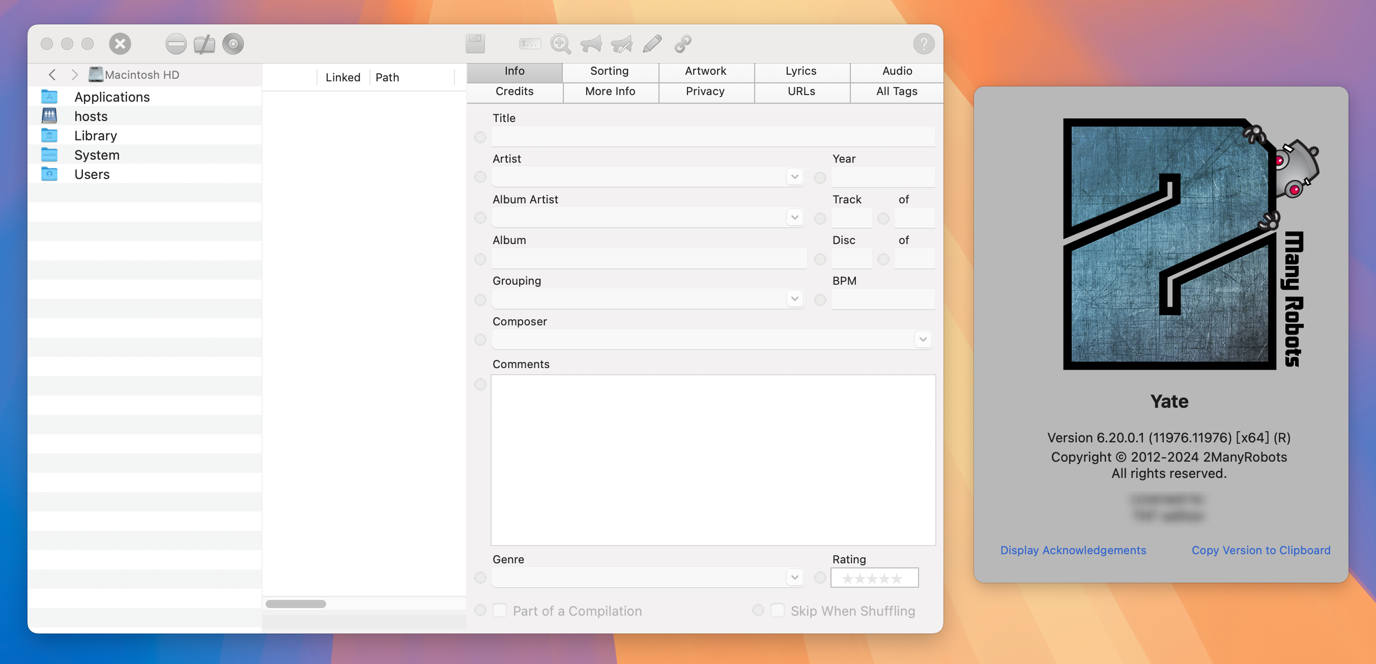Toggle the Year field indicator circle
Screen dimensions: 1376x664
click(820, 178)
